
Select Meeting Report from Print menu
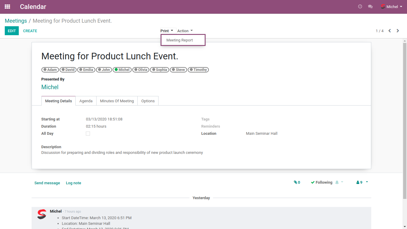click(180, 40)
